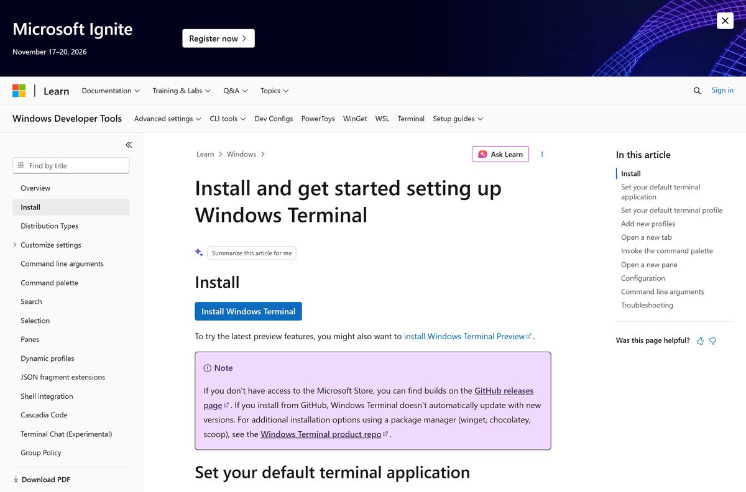The image size is (746, 492).
Task: Expand the Setup guides dropdown
Action: click(x=458, y=119)
